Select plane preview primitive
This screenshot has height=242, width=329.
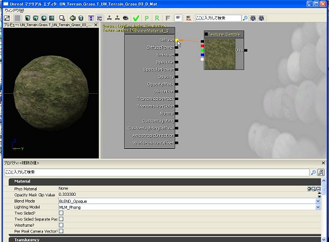(52, 18)
